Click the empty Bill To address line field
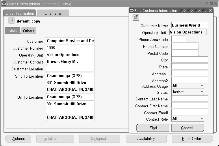The width and height of the screenshot is (219, 146). coord(70,111)
